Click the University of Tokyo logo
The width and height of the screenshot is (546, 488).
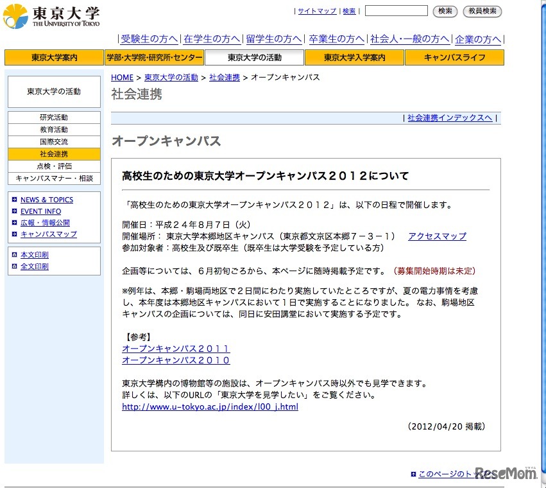[51, 13]
